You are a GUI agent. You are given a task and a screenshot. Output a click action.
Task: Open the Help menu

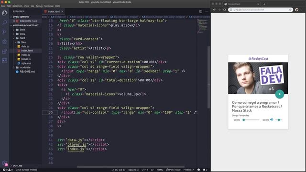point(57,6)
